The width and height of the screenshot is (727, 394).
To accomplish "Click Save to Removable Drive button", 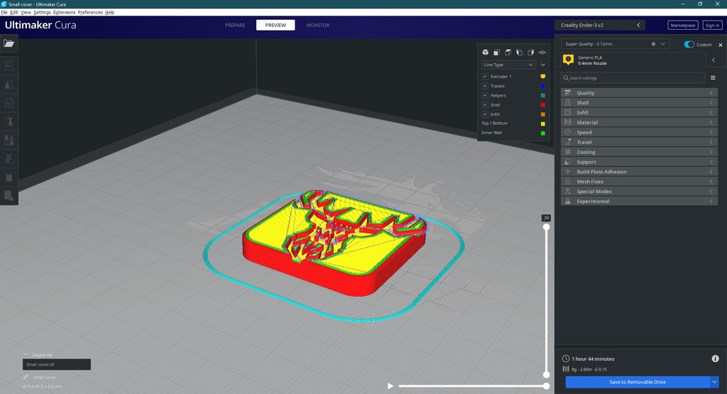I will coord(637,382).
